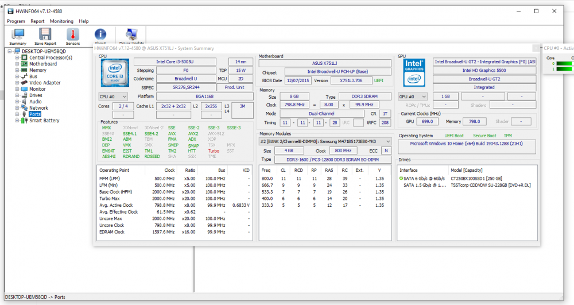
Task: Open the Summary toolbar icon
Action: (18, 36)
